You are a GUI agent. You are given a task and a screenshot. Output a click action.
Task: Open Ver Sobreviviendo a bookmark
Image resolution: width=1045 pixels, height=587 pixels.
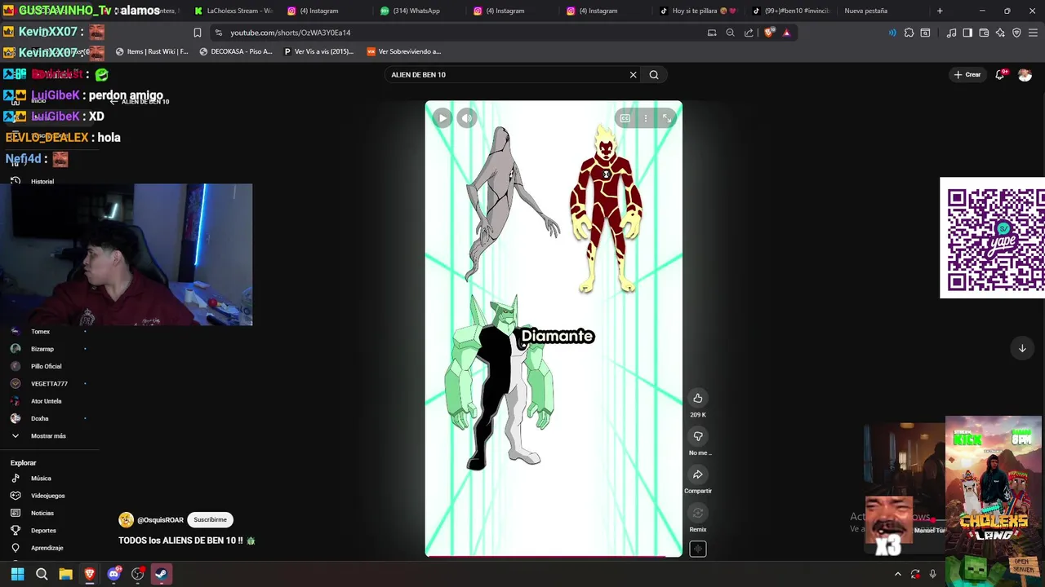[x=404, y=51]
